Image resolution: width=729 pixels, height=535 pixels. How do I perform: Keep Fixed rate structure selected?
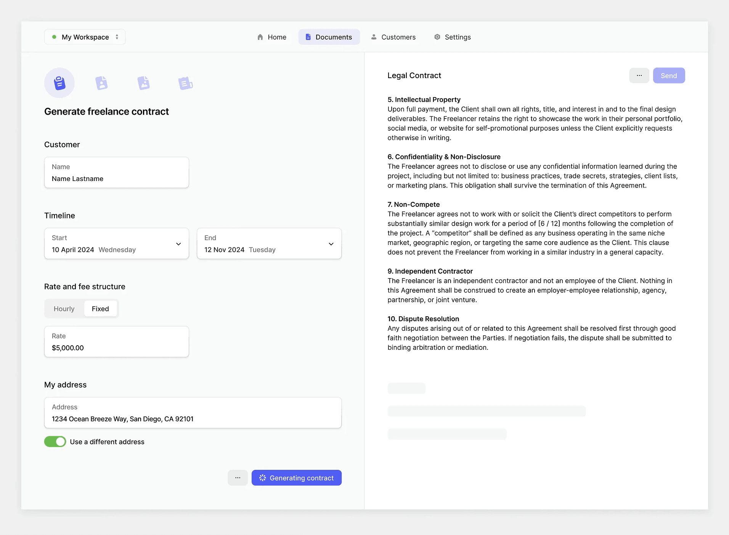click(100, 309)
